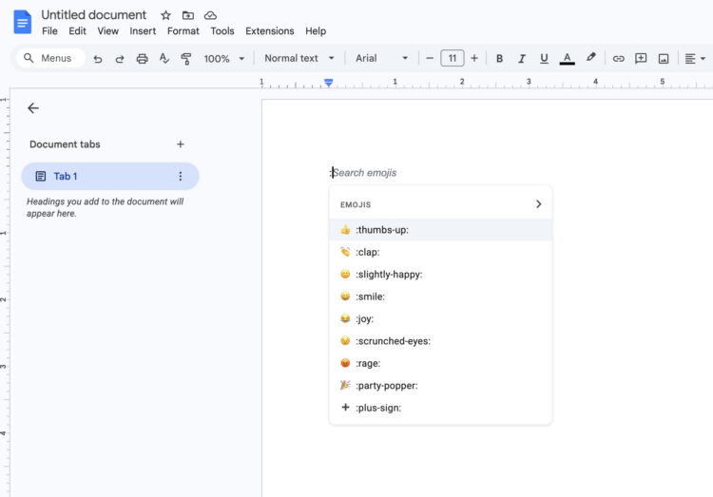
Task: Click the Undo arrow
Action: click(x=98, y=59)
